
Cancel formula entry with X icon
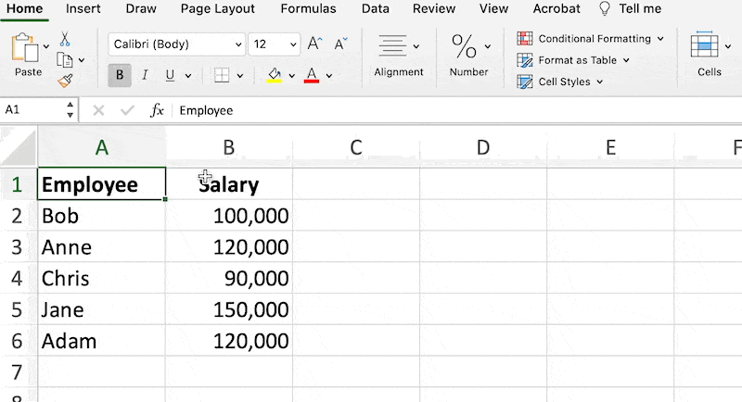(x=98, y=110)
